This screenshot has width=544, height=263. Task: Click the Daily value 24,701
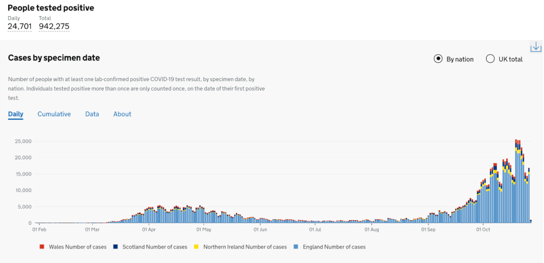pos(20,26)
